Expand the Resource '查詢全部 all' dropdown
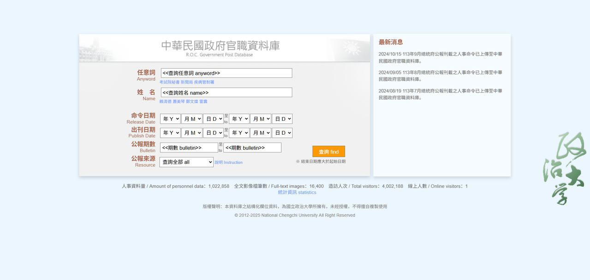Screen dimensions: 590x280 click(x=186, y=162)
